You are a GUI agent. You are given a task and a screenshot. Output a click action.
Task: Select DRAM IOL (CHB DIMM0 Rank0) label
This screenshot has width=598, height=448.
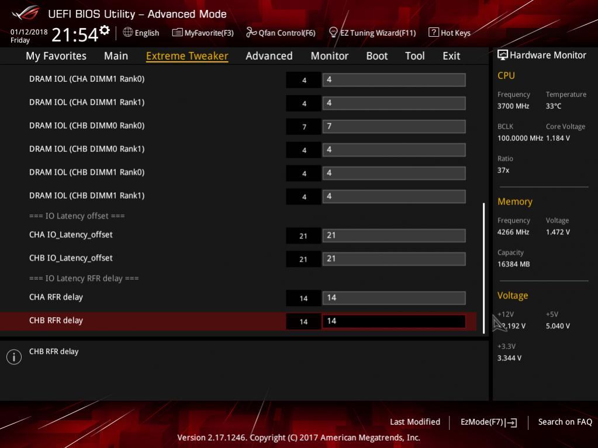pyautogui.click(x=87, y=126)
